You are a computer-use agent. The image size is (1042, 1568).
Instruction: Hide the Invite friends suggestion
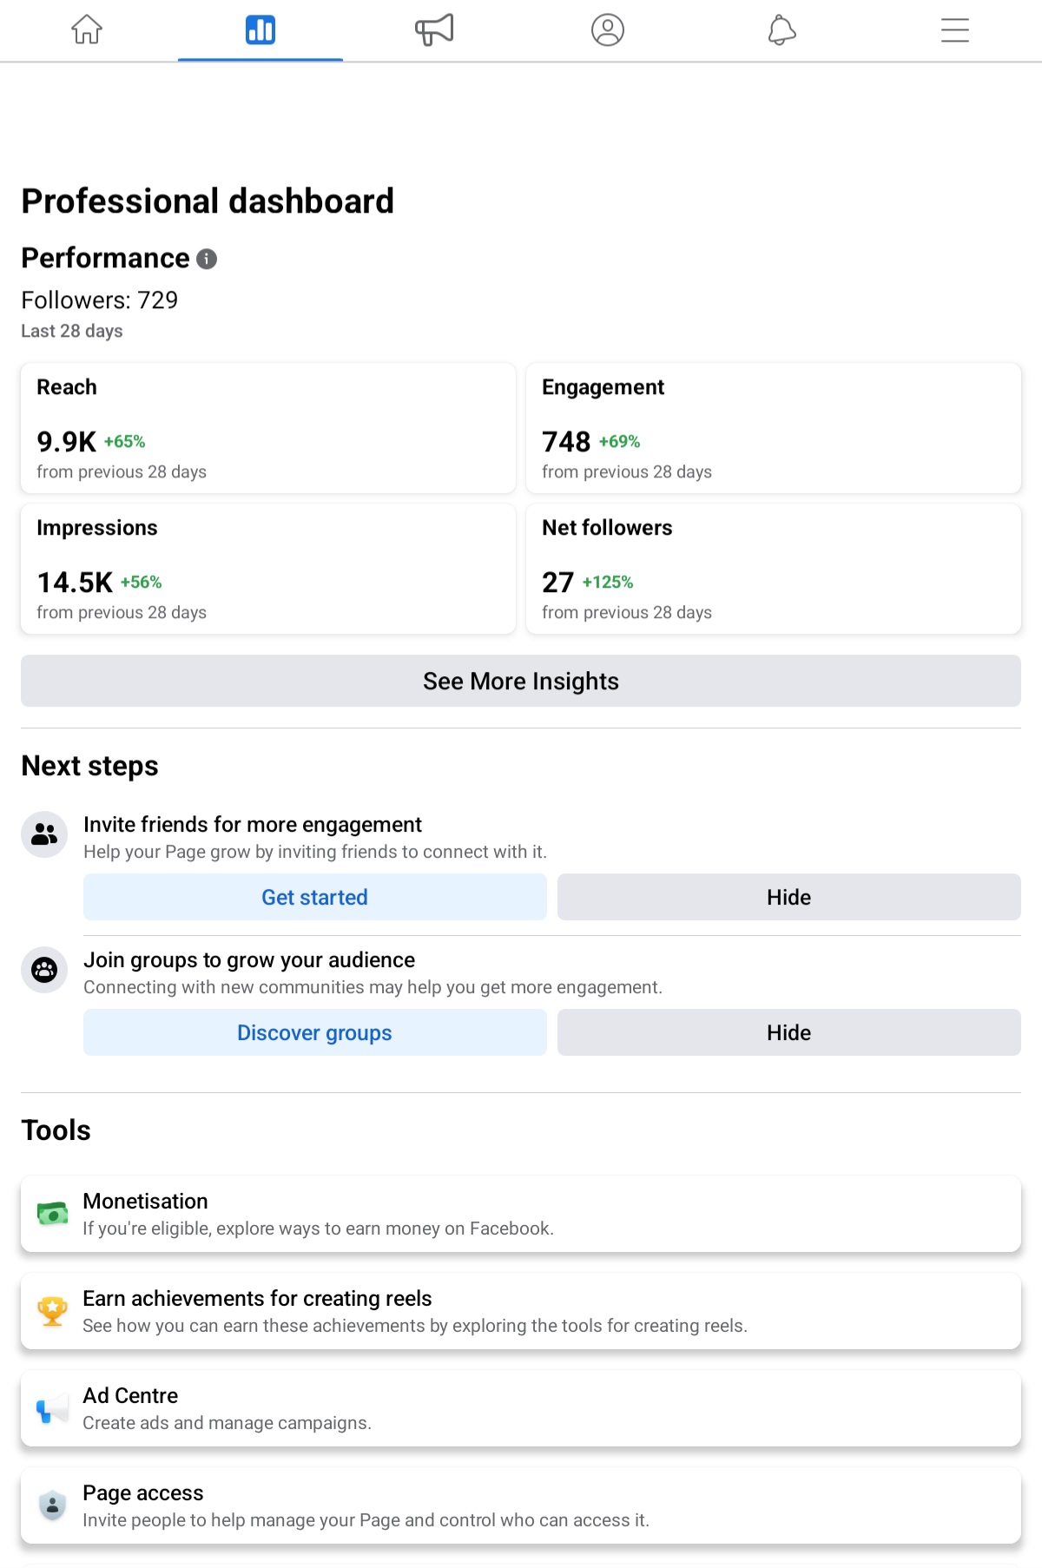788,897
